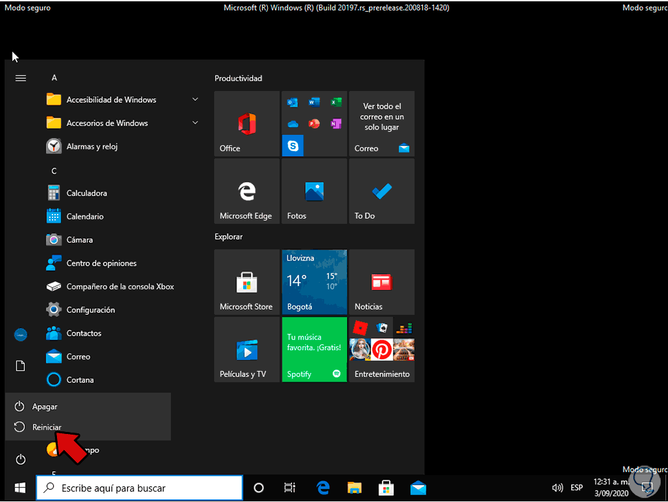The height and width of the screenshot is (502, 668).
Task: Click the Explorar group title
Action: 229,237
